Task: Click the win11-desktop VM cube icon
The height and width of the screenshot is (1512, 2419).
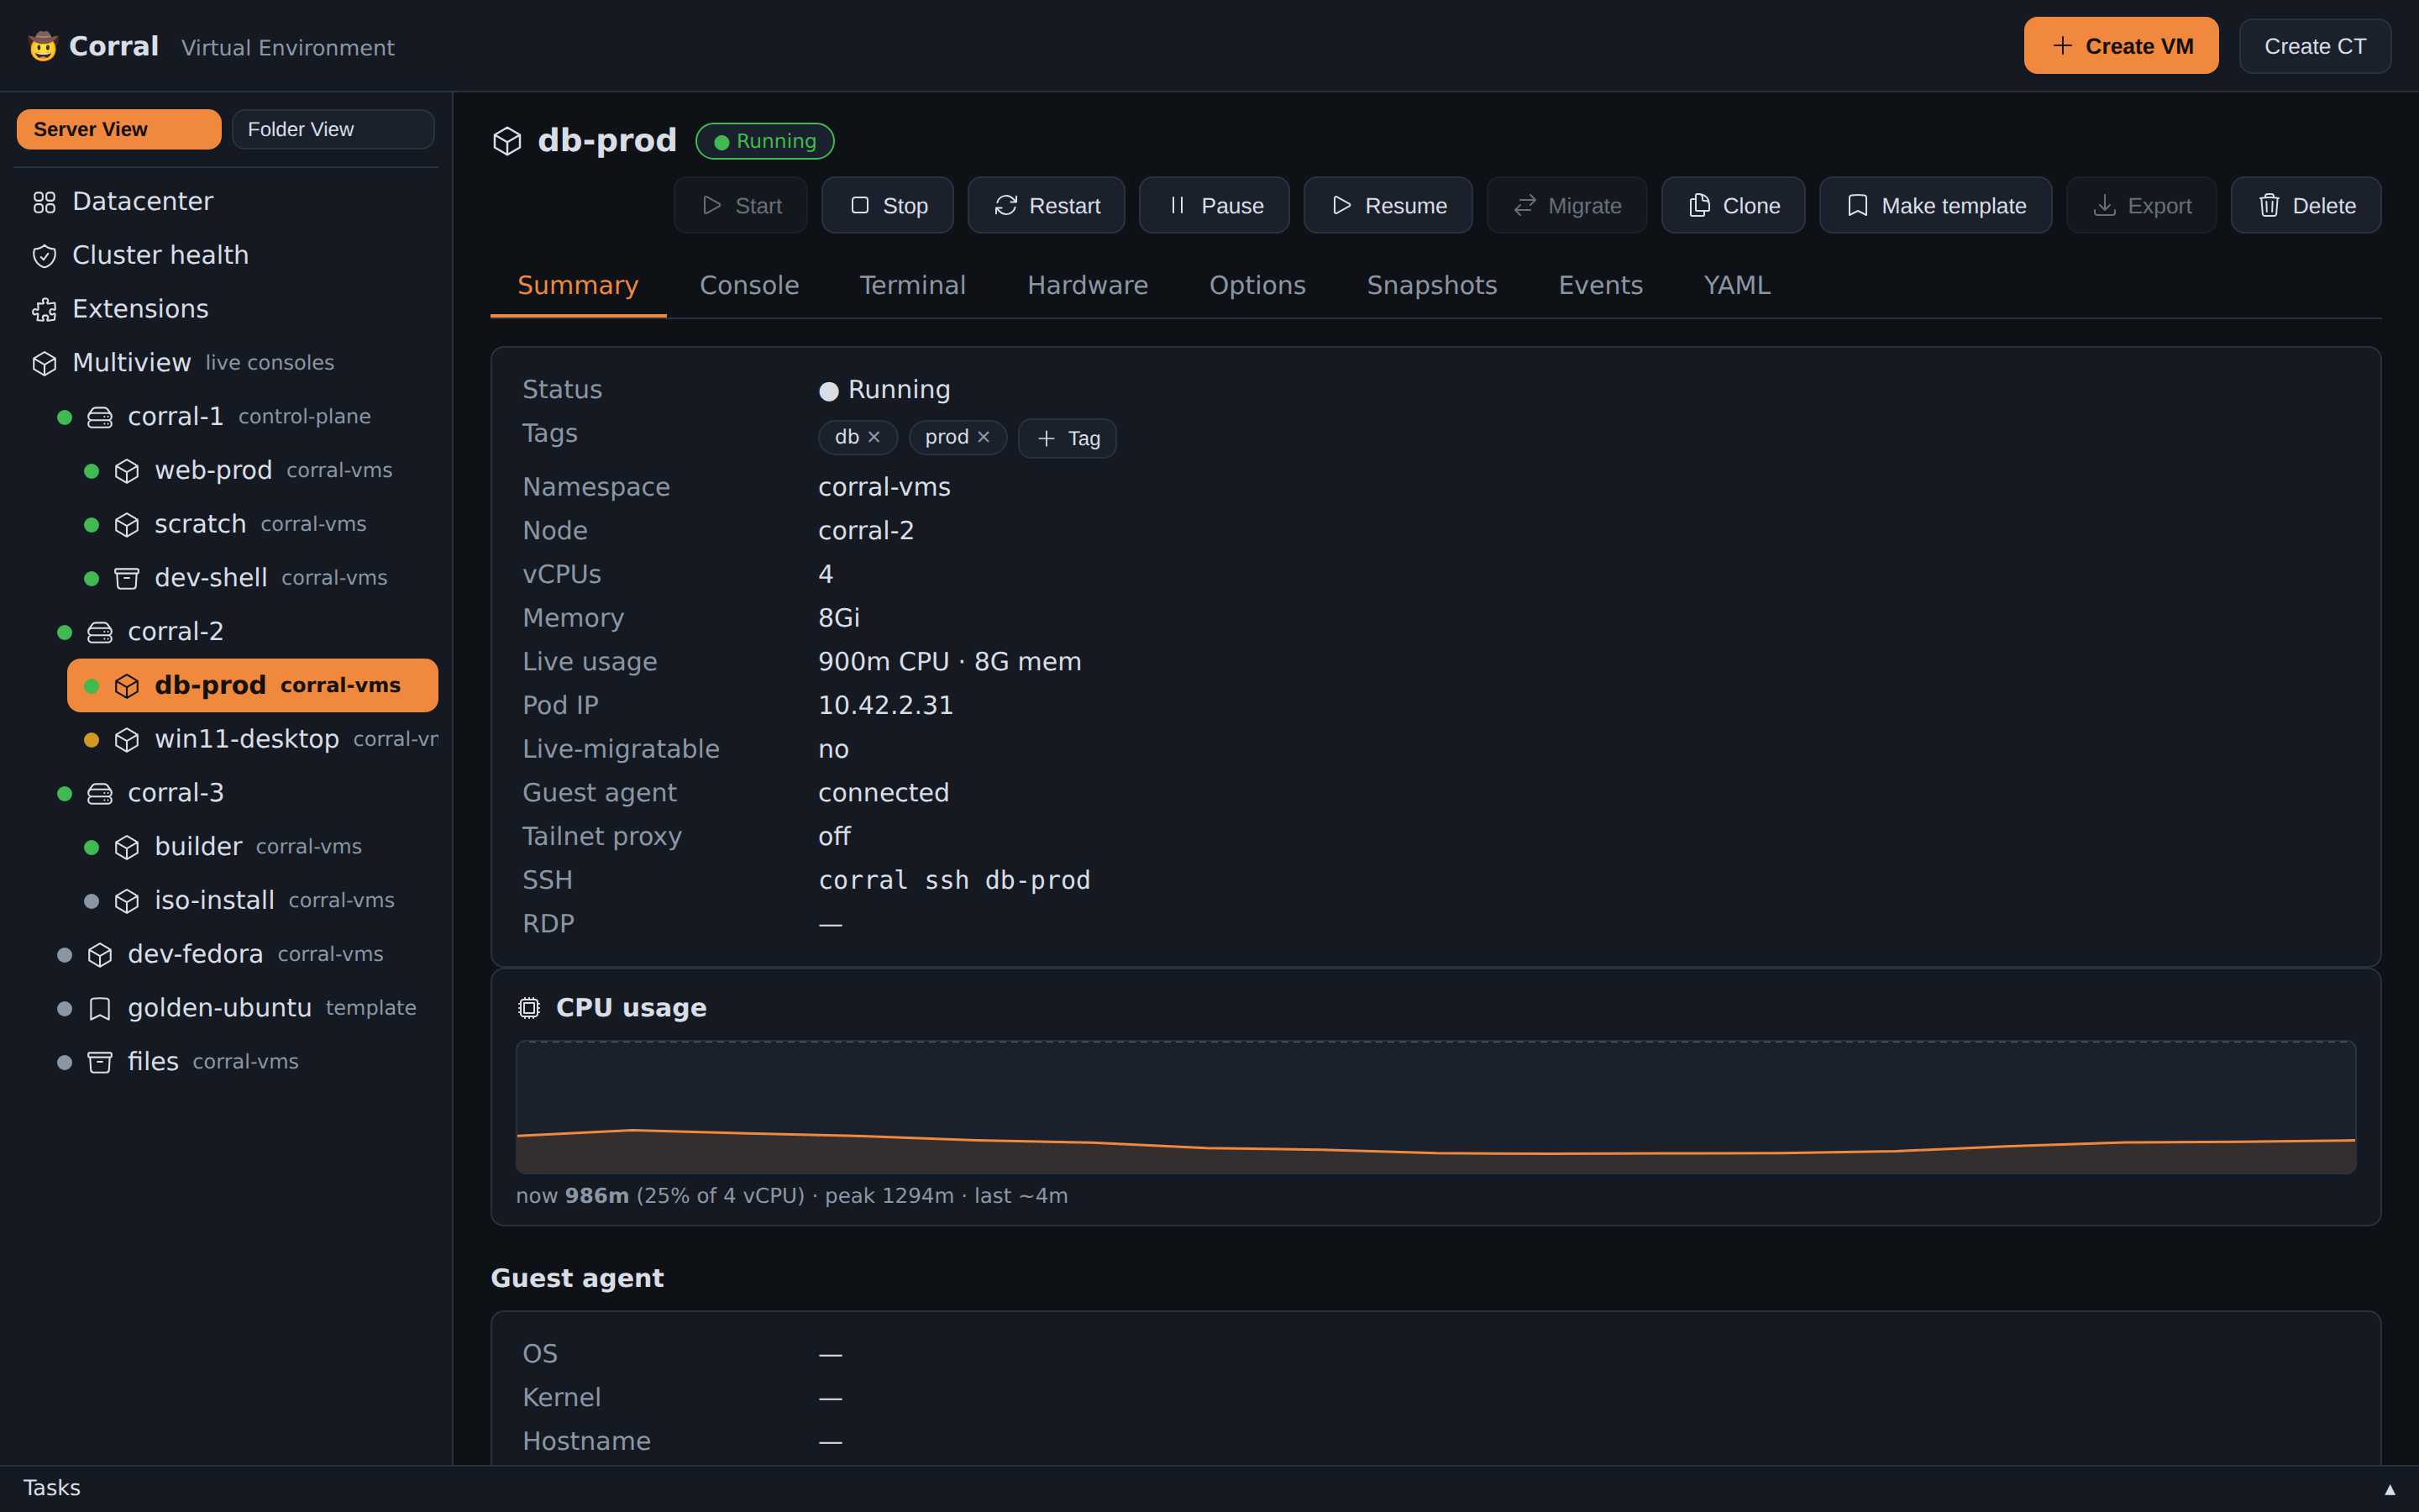Action: tap(127, 740)
